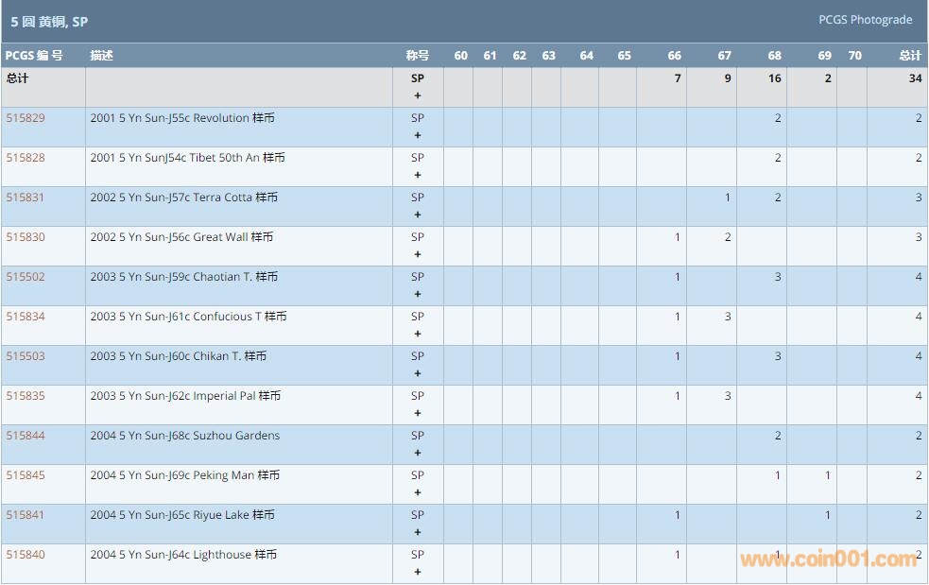Click the 总计 column header at right
Image resolution: width=929 pixels, height=585 pixels.
point(909,56)
